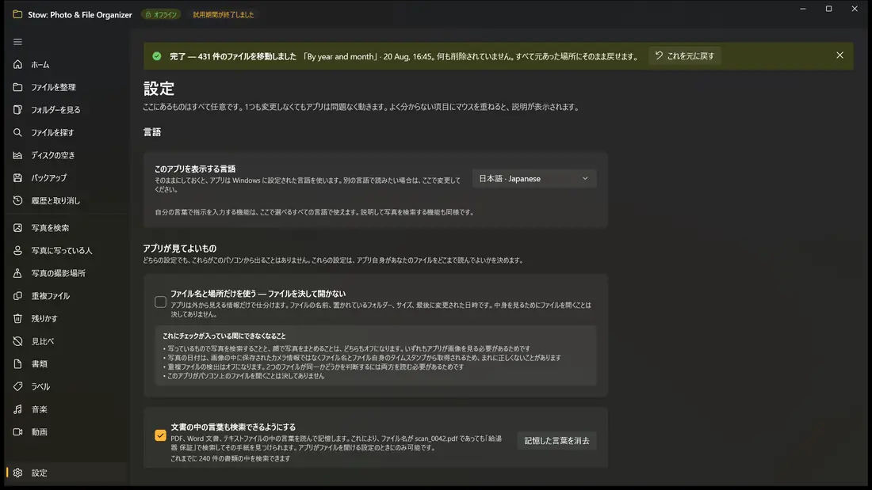The width and height of the screenshot is (872, 490).
Task: Select ディスクの空き menu item
Action: point(67,155)
